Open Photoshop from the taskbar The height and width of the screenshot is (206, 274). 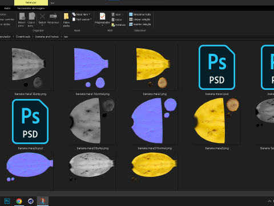click(x=7, y=201)
